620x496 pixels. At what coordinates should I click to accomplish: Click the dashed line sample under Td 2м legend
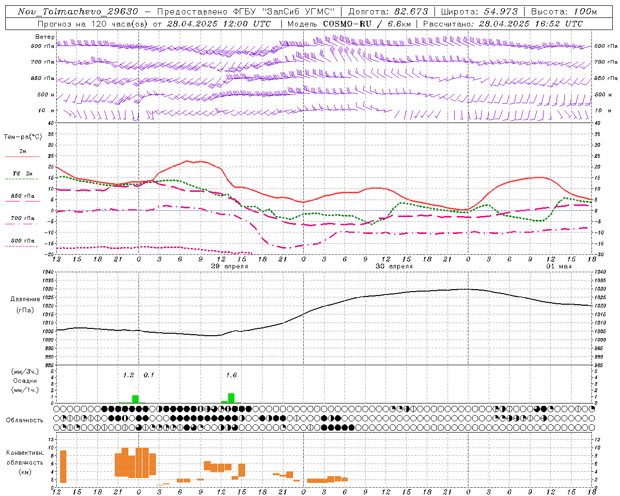21,179
